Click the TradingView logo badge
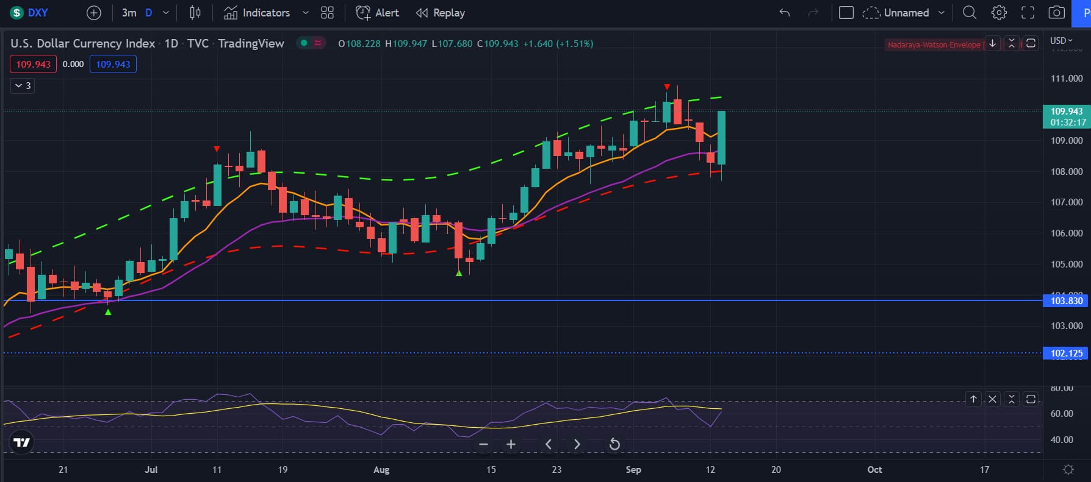Viewport: 1091px width, 482px height. point(22,442)
